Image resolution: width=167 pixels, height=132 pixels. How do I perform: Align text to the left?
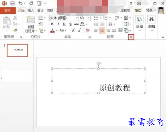[96, 30]
